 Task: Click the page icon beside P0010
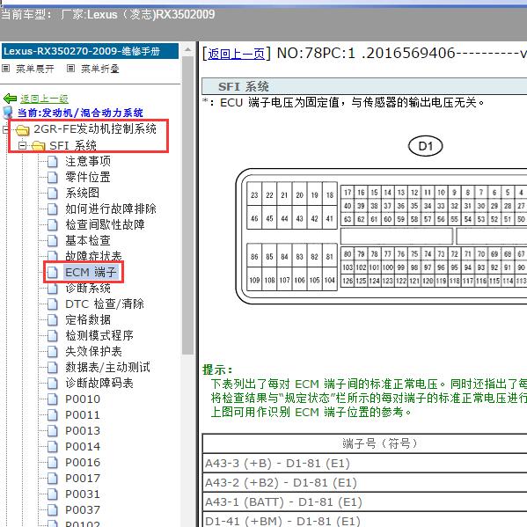click(53, 399)
